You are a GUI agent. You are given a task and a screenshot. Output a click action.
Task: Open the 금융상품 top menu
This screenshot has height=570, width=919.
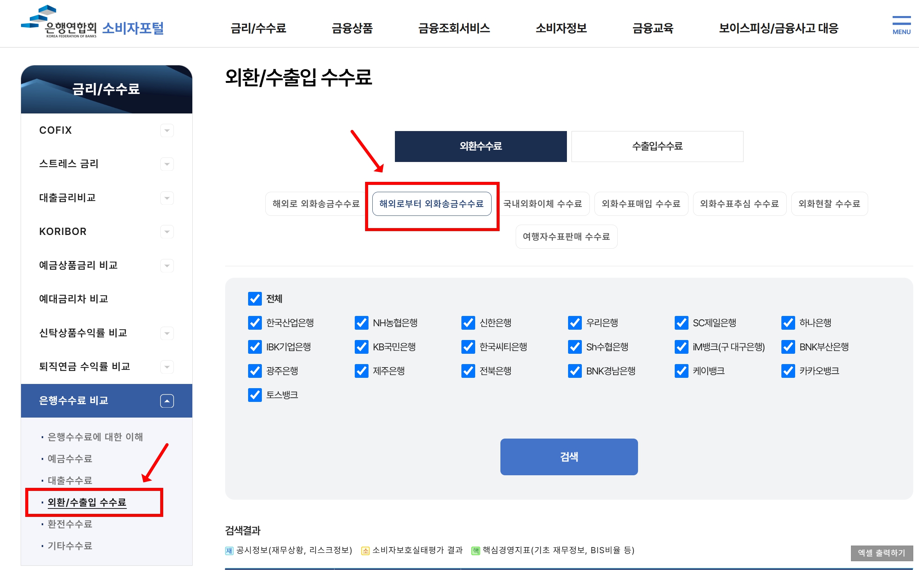(x=352, y=28)
